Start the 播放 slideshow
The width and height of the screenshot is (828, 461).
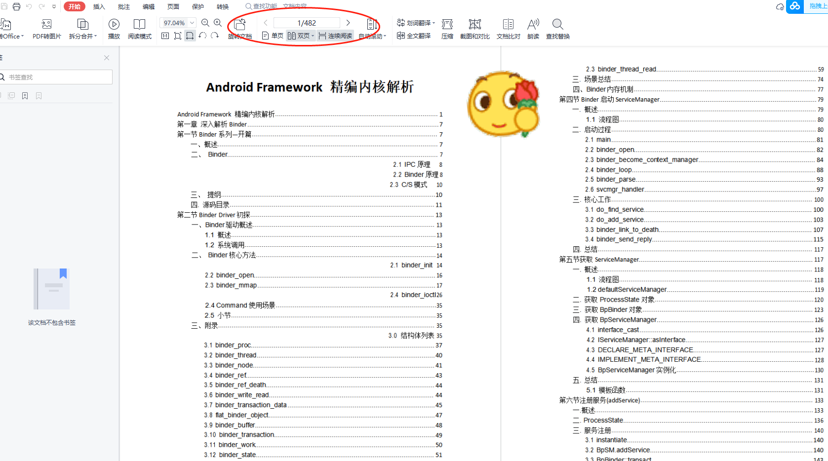114,29
